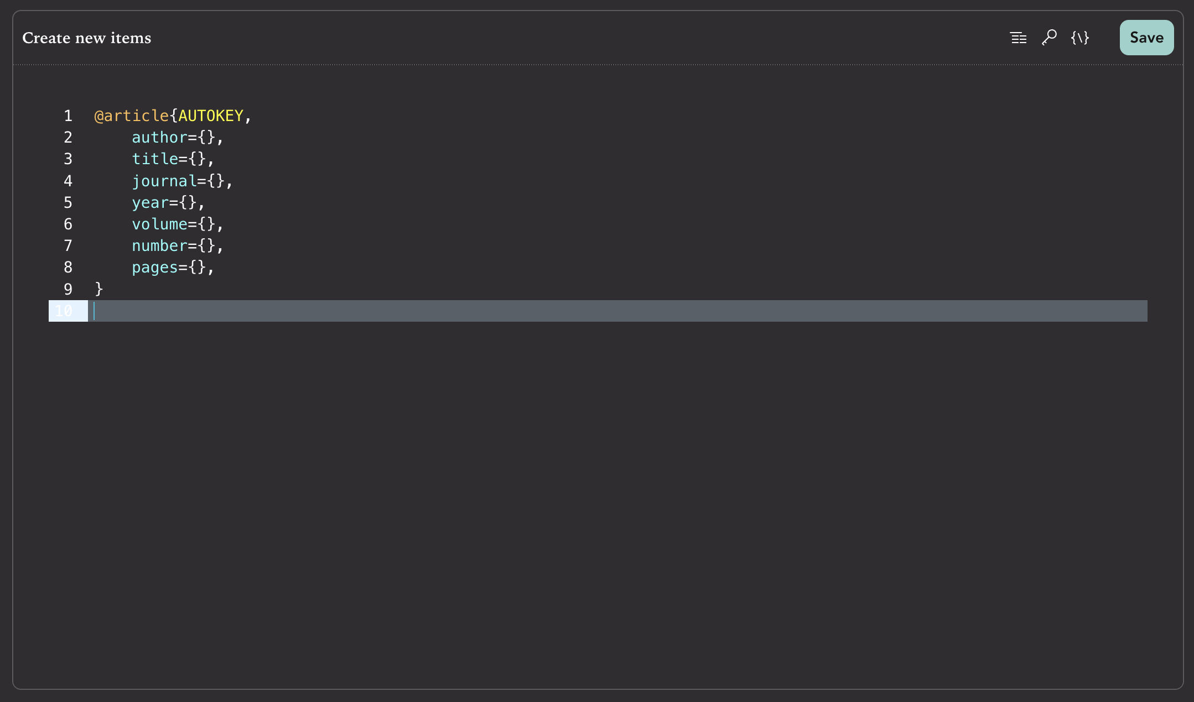Place cursor on the author field line

(x=159, y=137)
